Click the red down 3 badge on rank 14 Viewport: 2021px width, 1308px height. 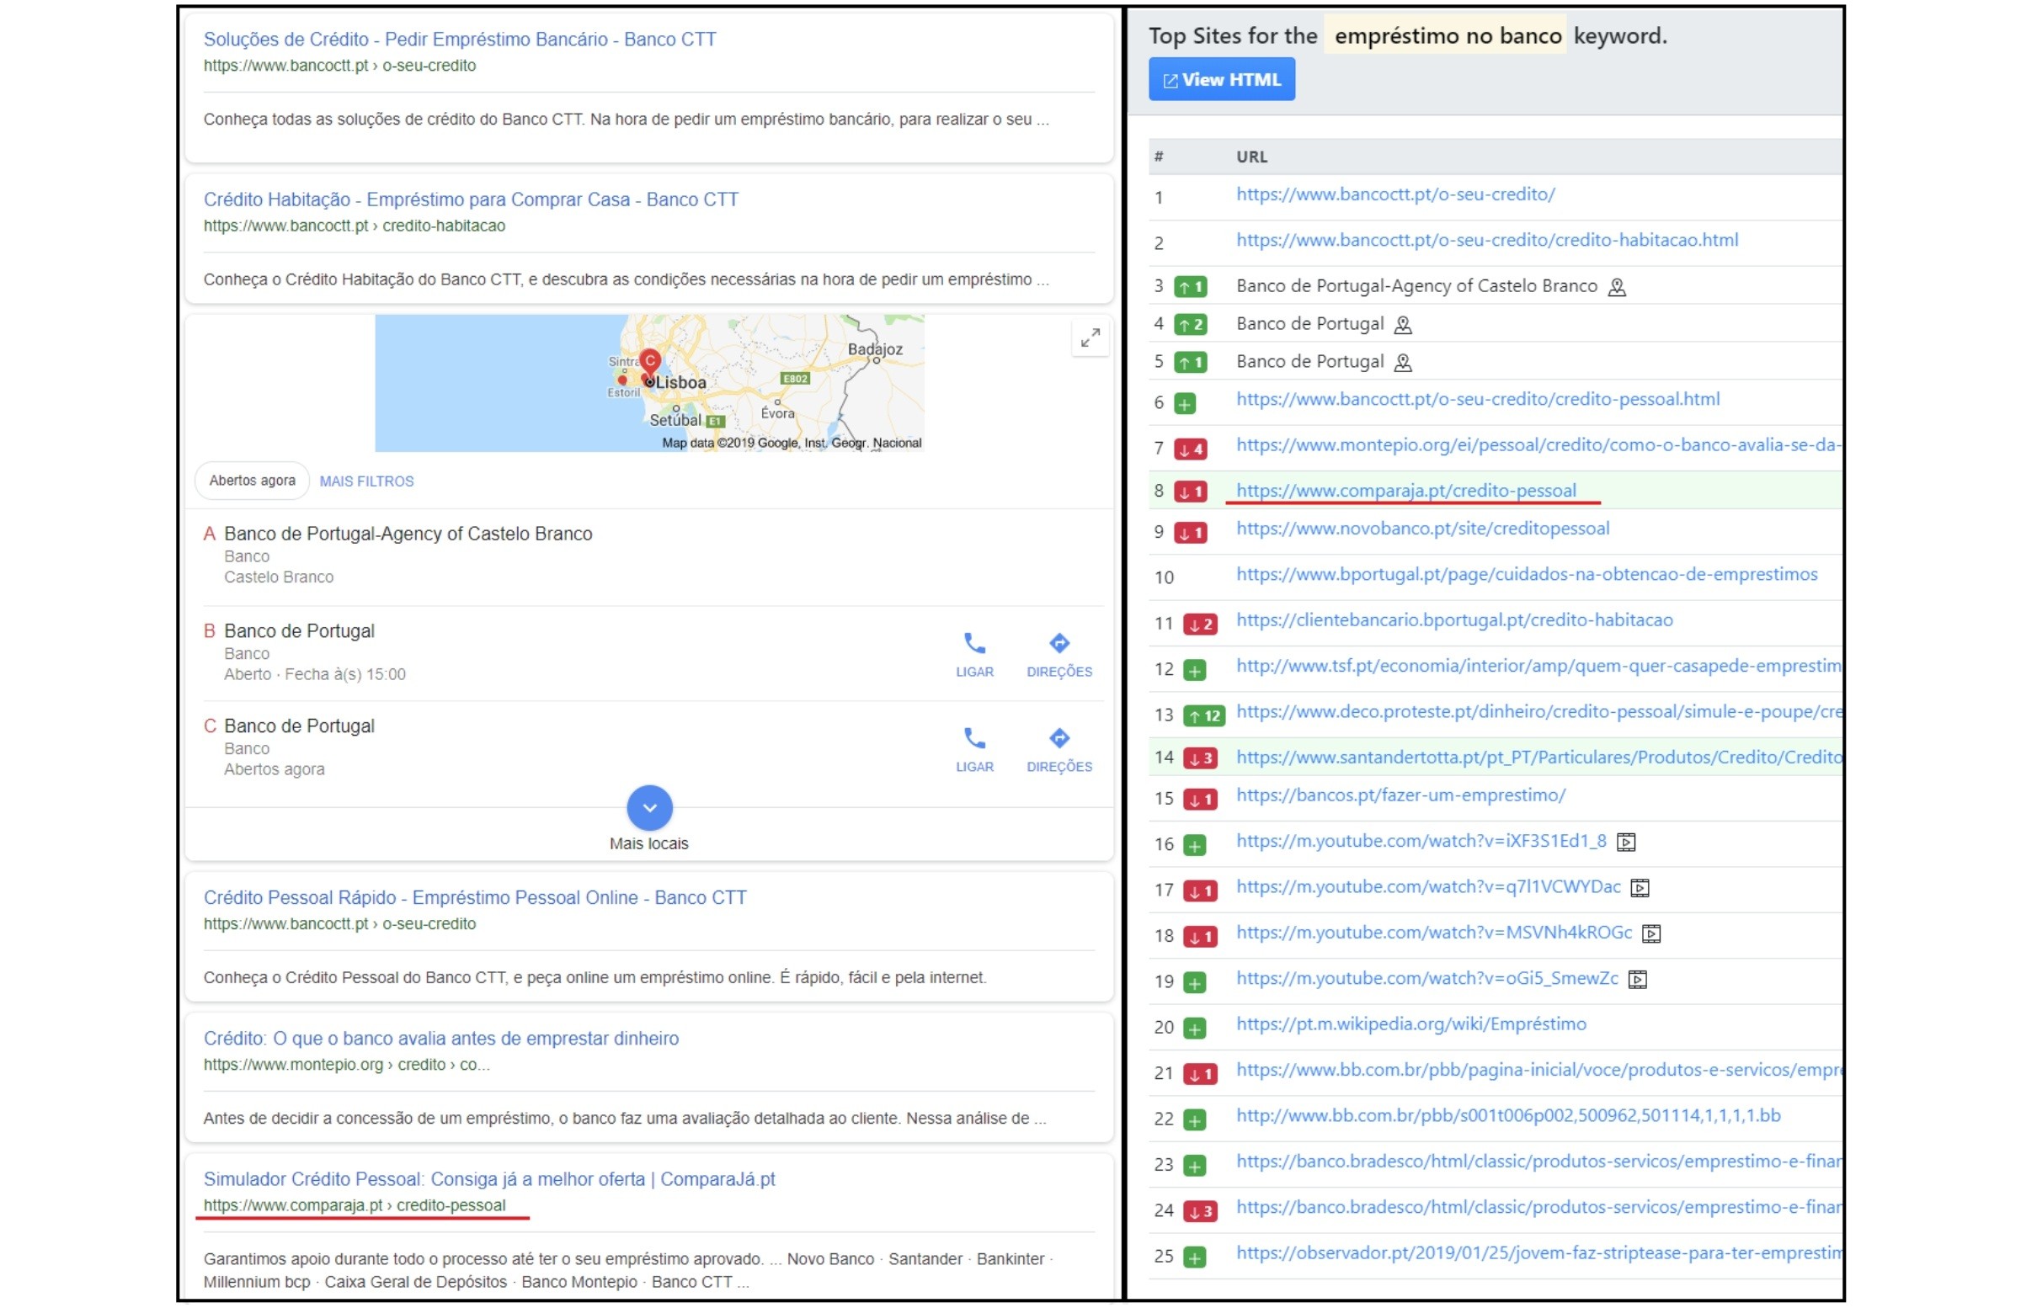coord(1200,759)
